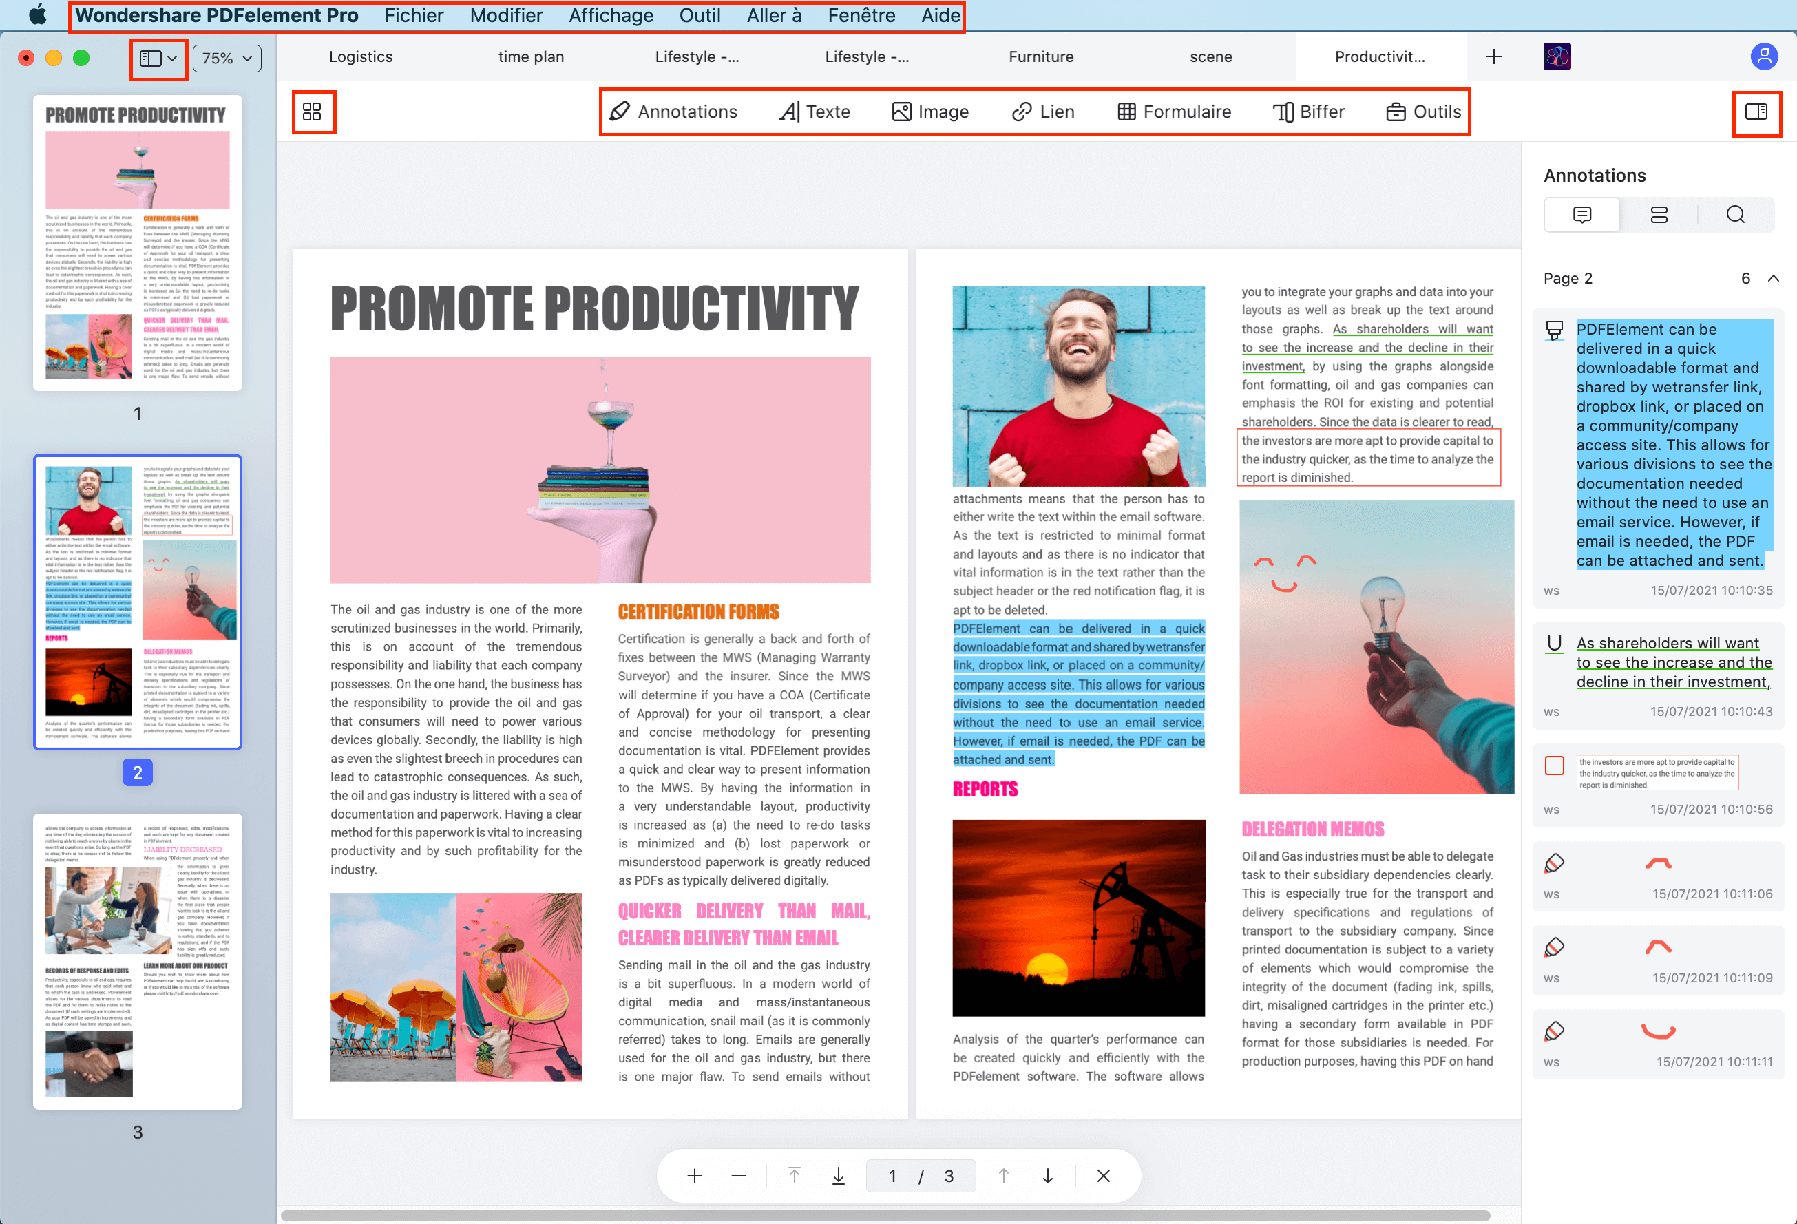Switch to the Logistics tab
This screenshot has width=1797, height=1224.
(359, 56)
